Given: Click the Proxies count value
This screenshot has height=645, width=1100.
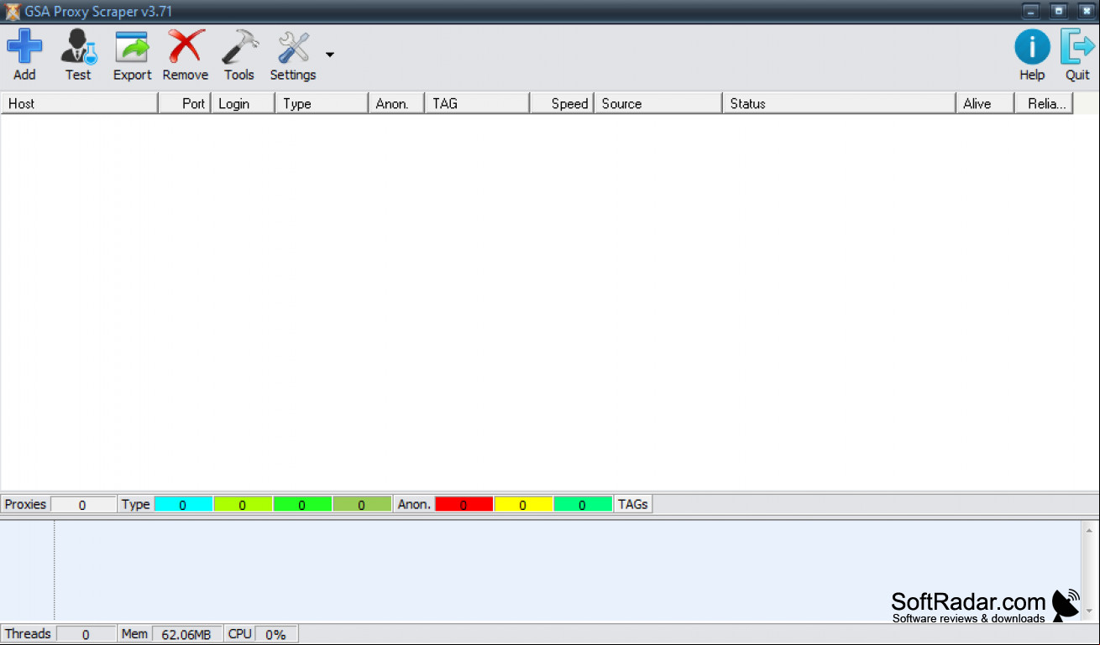Looking at the screenshot, I should (83, 505).
